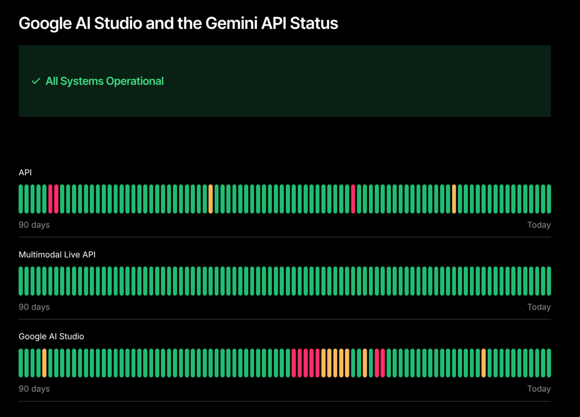Click the 'Google AI Studio' component label
This screenshot has height=417, width=580.
tap(51, 336)
